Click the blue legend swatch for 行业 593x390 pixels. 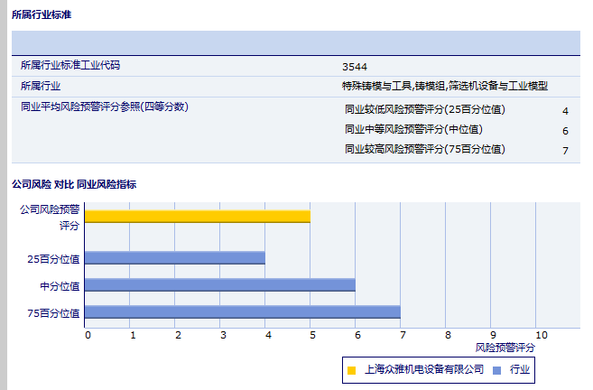click(x=496, y=369)
